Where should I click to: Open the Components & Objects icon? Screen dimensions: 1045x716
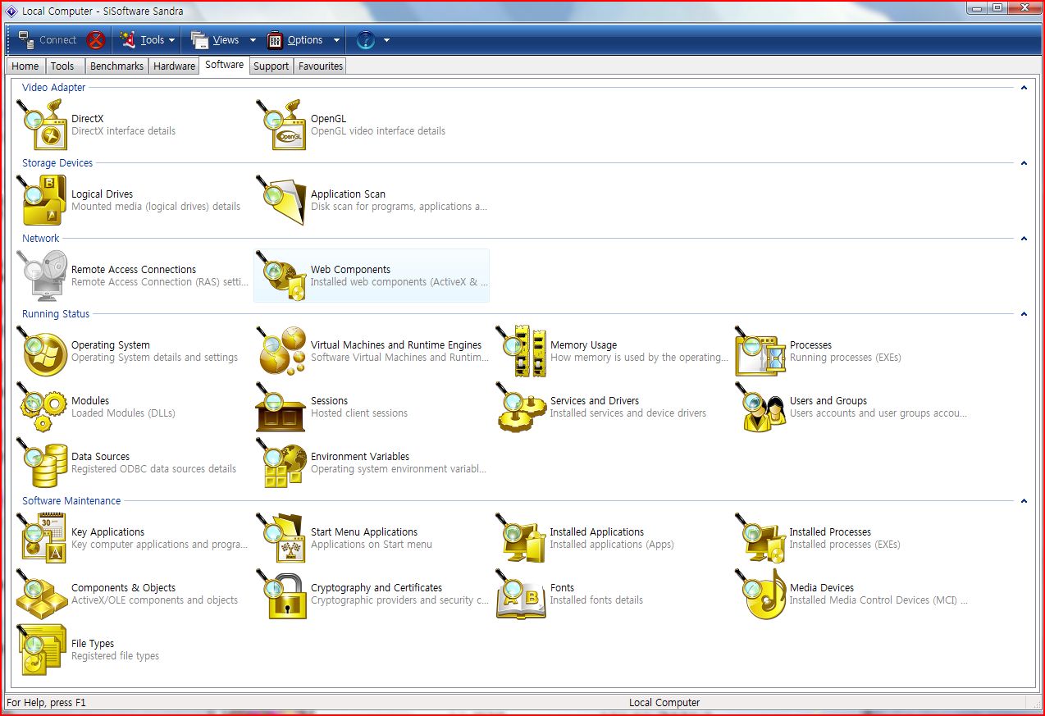click(x=42, y=594)
